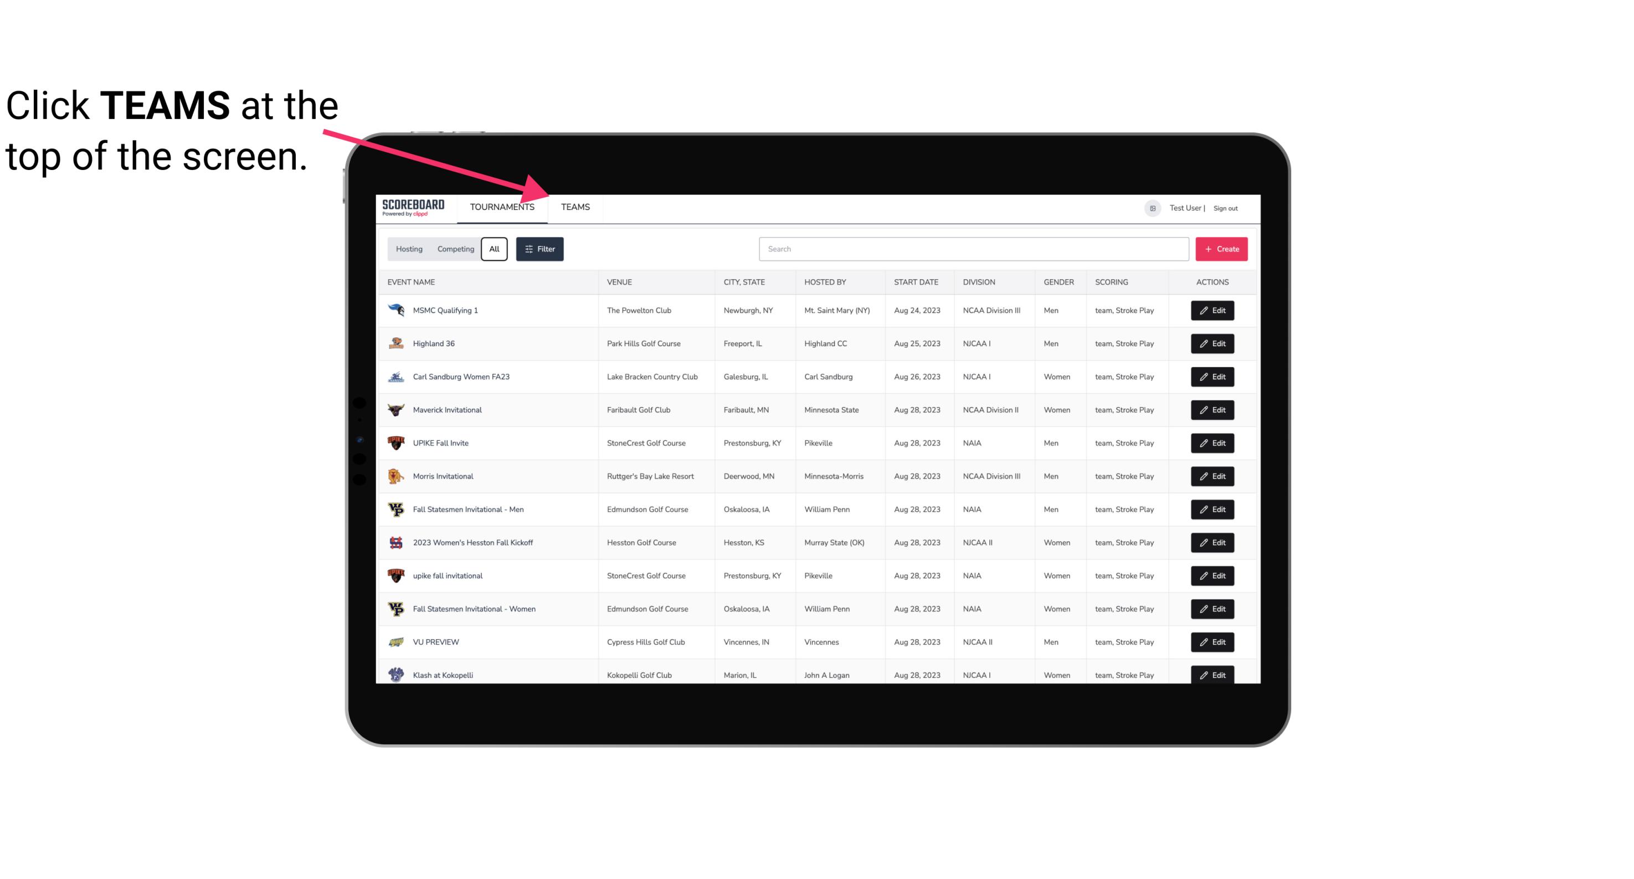This screenshot has height=879, width=1634.
Task: Click the Filter dropdown button
Action: [x=541, y=249]
